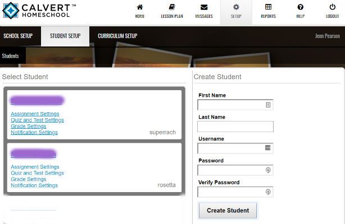The image size is (345, 224).
Task: Click the Home house icon
Action: (139, 7)
